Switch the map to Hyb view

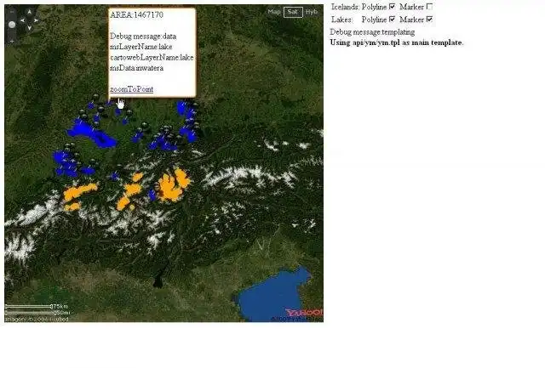312,12
